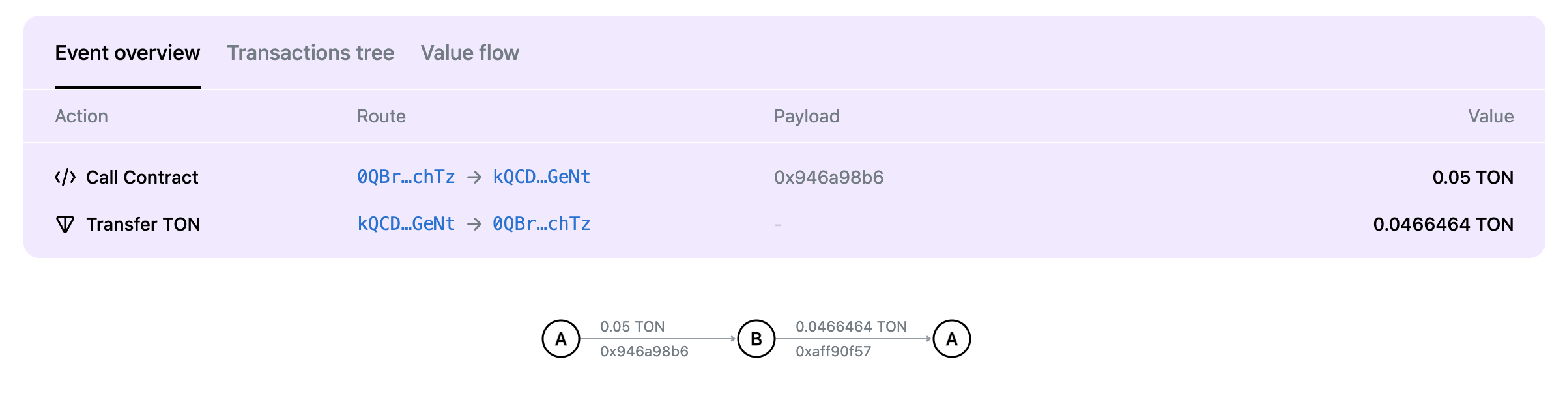Image resolution: width=1565 pixels, height=413 pixels.
Task: Click the 0.0466464 TON value in the table
Action: pos(1444,224)
